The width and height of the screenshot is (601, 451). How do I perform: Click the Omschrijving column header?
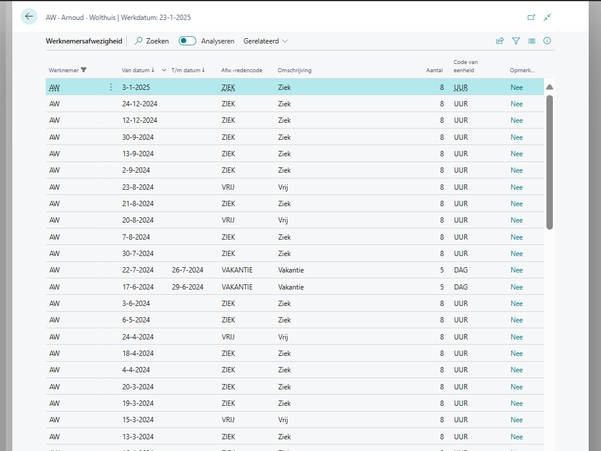pyautogui.click(x=295, y=70)
